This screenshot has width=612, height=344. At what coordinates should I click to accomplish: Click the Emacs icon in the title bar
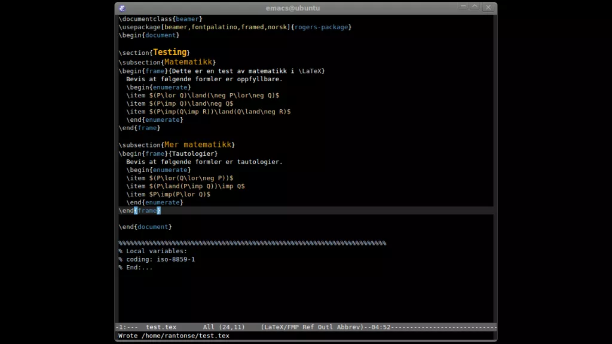(x=123, y=8)
